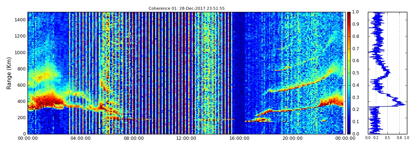This screenshot has height=147, width=416.
Task: Click the blue coherence profile peak
Action: click(x=404, y=105)
